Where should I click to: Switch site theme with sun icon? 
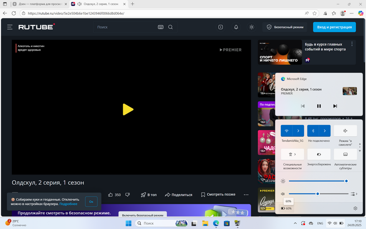tap(251, 27)
